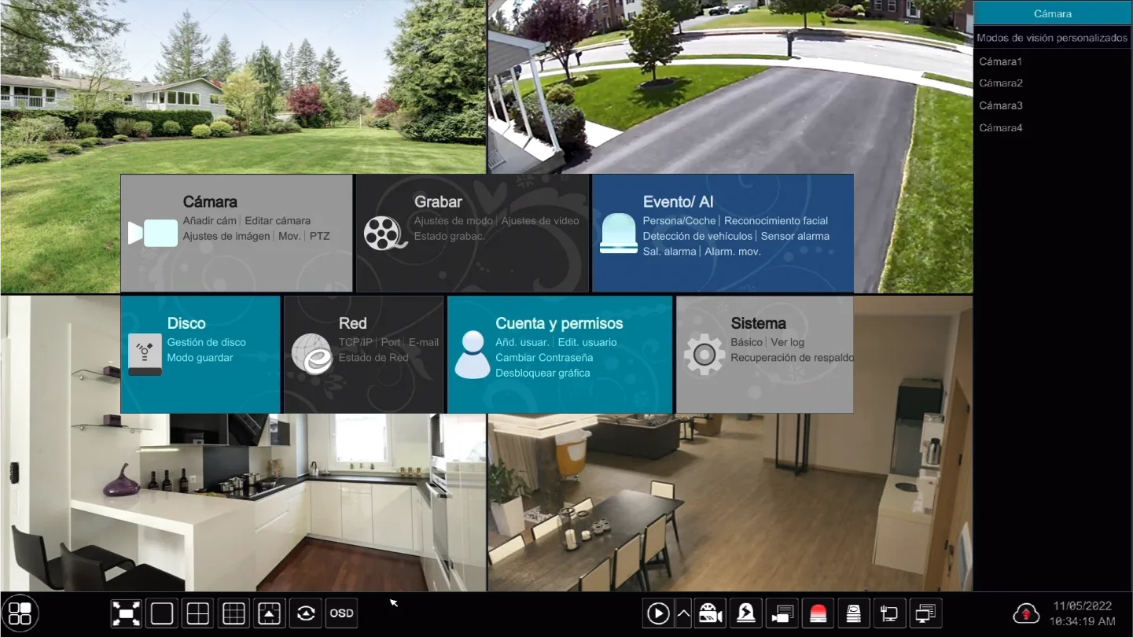
Task: Switch to full screen view
Action: click(x=126, y=613)
